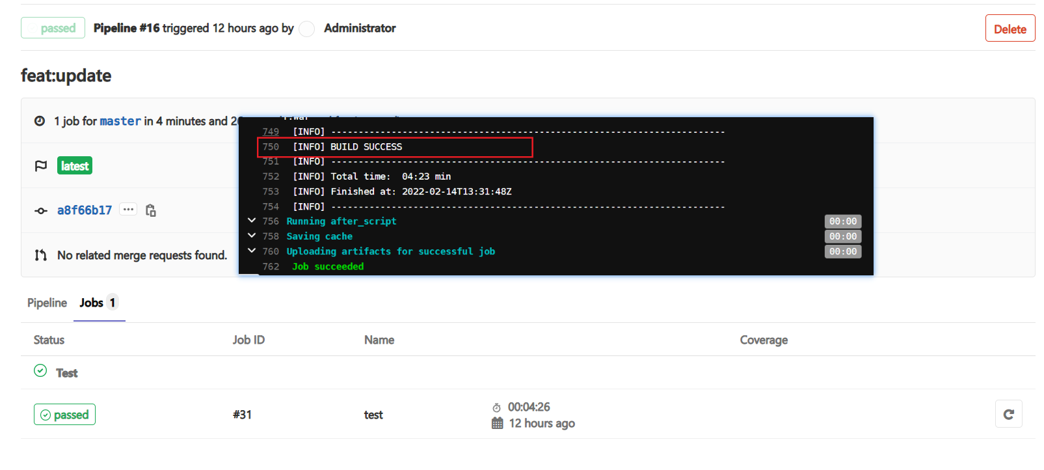Click the merge request icon

pos(41,255)
